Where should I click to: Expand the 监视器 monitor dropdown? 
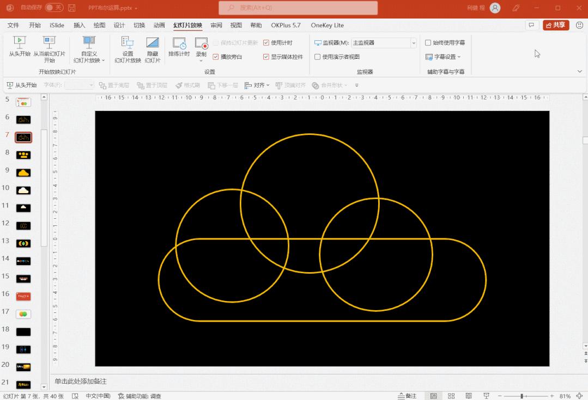[414, 43]
